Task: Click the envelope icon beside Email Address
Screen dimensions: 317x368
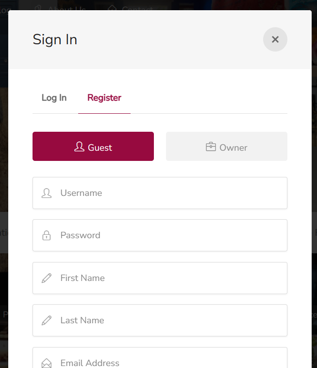Action: pyautogui.click(x=47, y=363)
